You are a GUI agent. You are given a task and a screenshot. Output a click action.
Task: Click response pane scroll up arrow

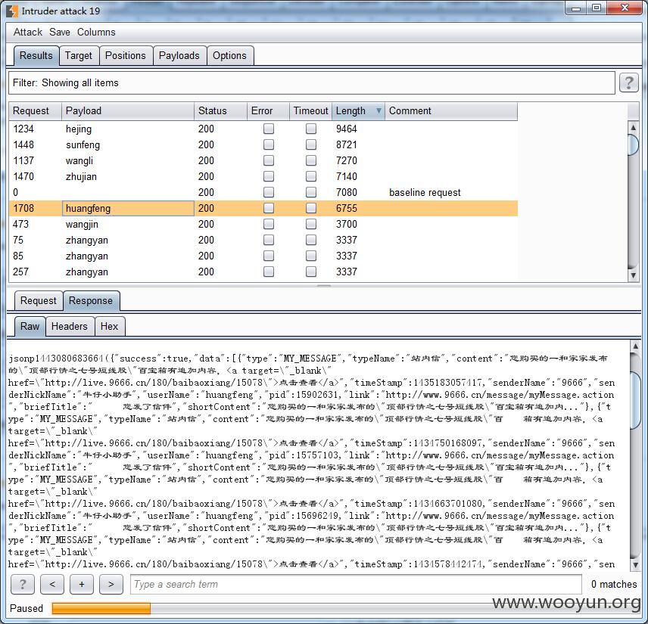[x=635, y=346]
